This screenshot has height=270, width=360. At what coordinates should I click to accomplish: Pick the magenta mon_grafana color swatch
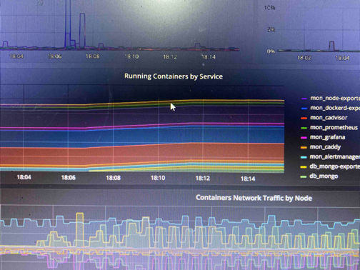click(x=304, y=138)
